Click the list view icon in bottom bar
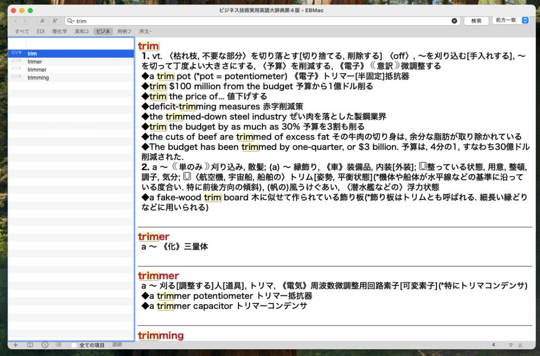Viewport: 540px width, 356px height. (x=58, y=345)
